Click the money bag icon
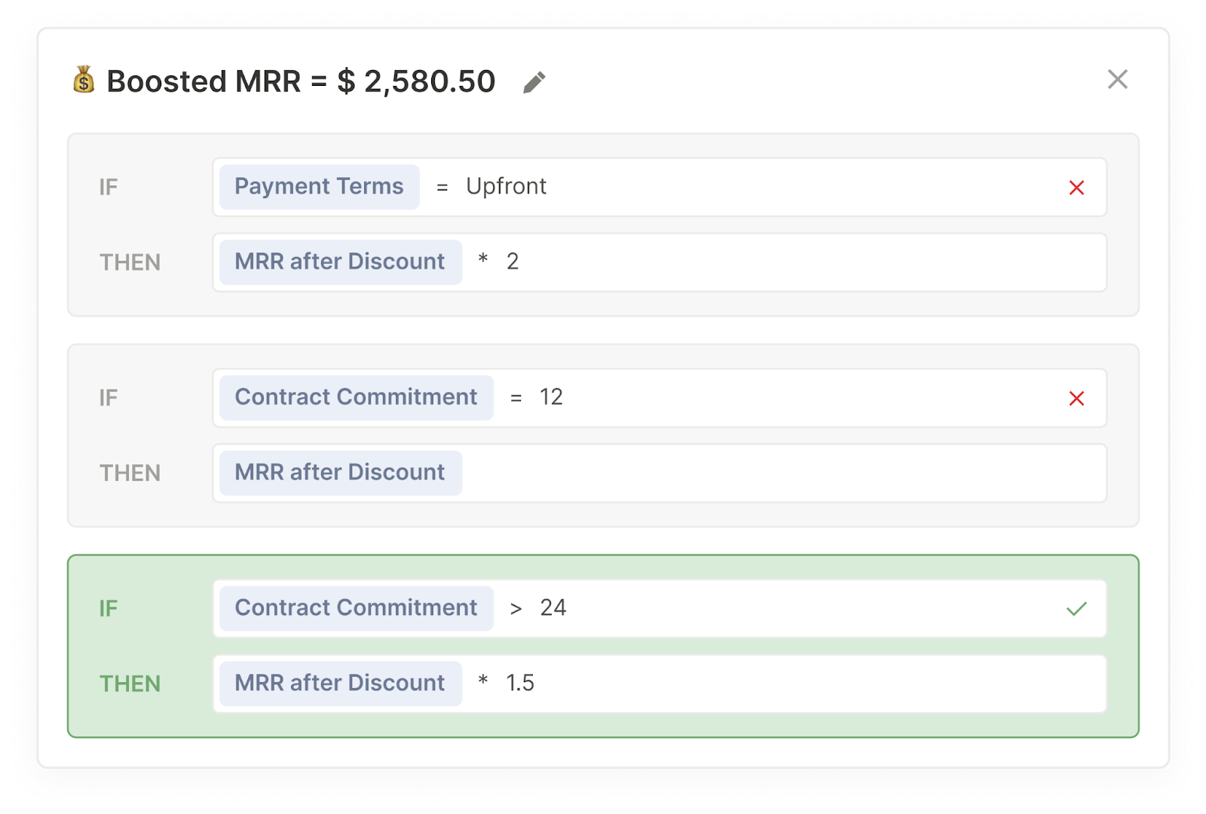This screenshot has width=1206, height=814. pos(84,79)
